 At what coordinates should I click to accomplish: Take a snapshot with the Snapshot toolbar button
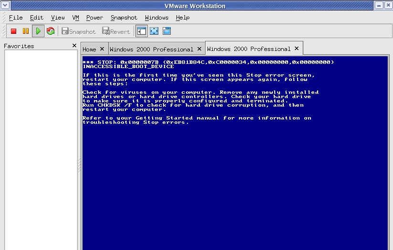79,31
